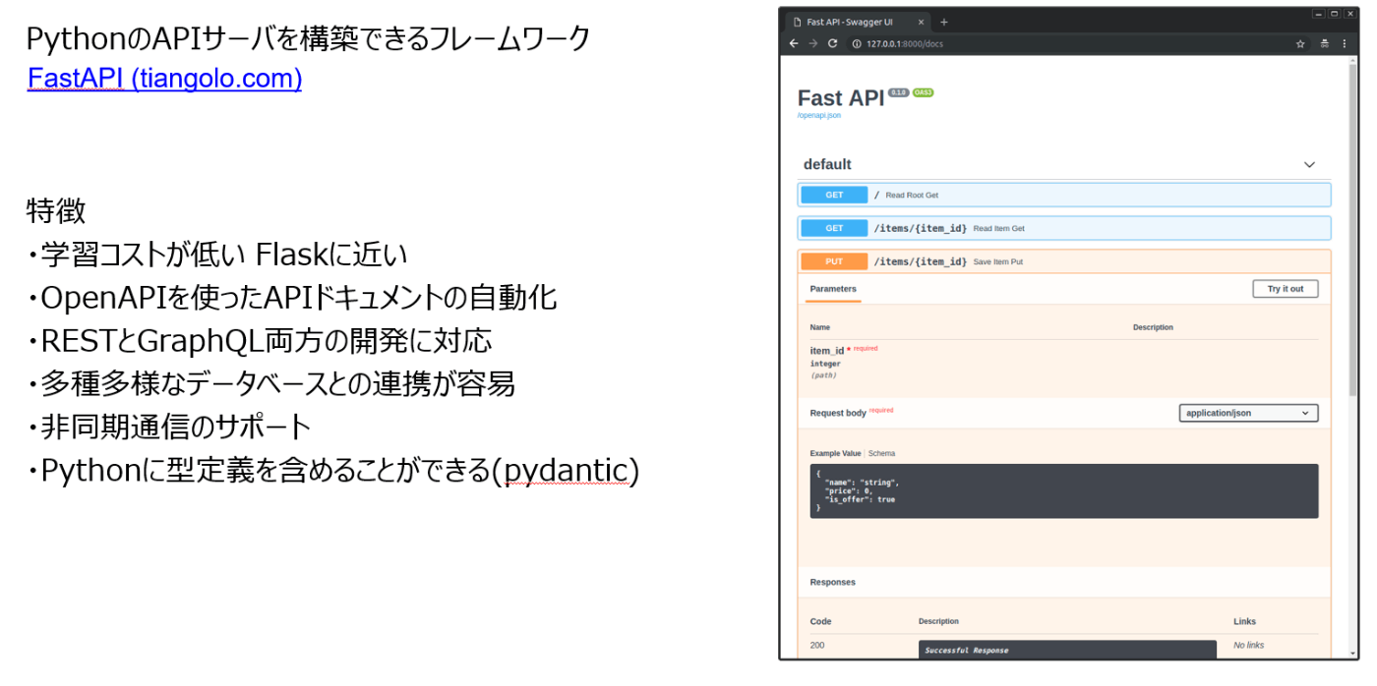The height and width of the screenshot is (686, 1377).
Task: Click the No links text
Action: pyautogui.click(x=1249, y=645)
